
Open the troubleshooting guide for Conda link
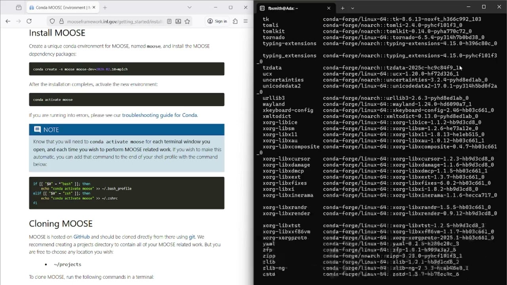point(160,115)
